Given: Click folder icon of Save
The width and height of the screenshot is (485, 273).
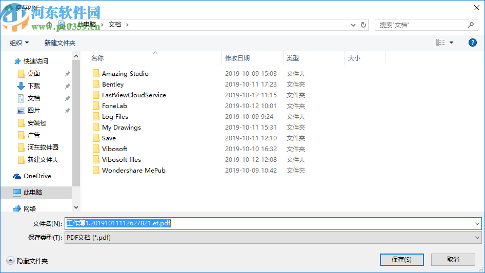Looking at the screenshot, I should [96, 138].
